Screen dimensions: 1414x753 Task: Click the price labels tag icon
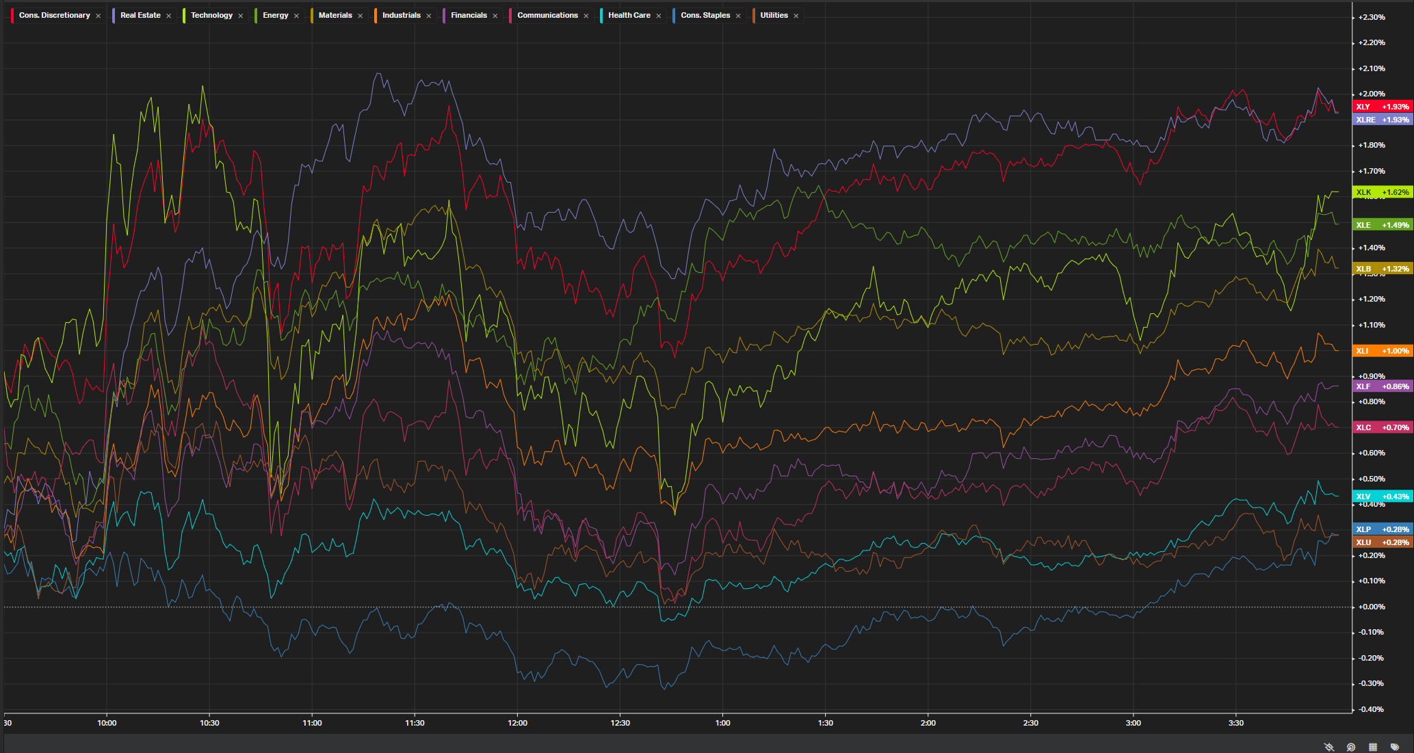coord(1395,747)
